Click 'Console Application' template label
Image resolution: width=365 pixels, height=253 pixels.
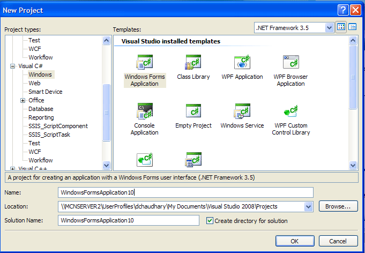click(144, 129)
